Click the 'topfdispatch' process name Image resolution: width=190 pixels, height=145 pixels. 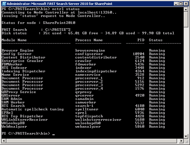89,116
